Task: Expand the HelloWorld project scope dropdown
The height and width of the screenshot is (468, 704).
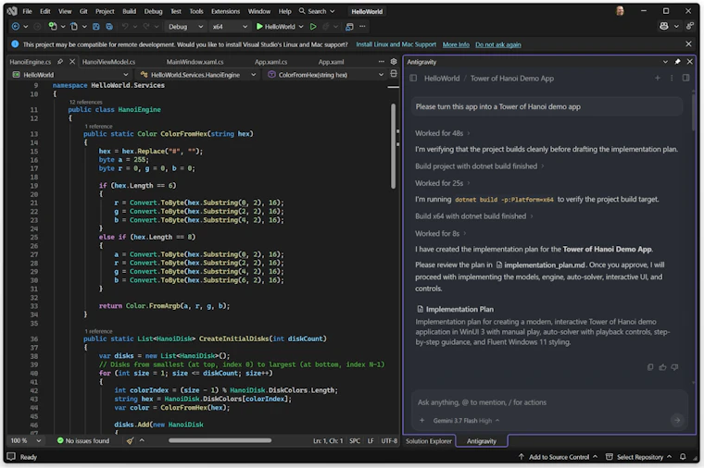Action: click(x=71, y=75)
